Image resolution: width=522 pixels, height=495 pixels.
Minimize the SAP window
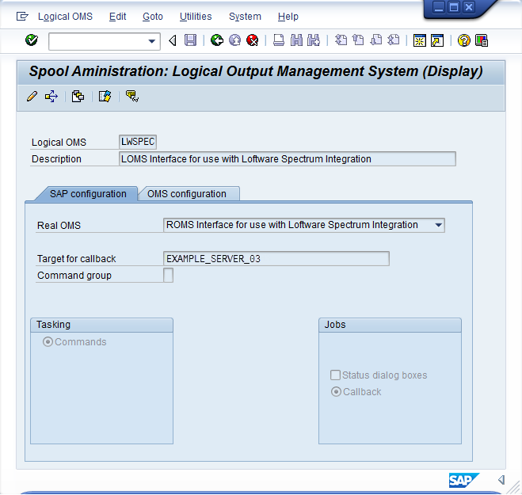tap(439, 7)
